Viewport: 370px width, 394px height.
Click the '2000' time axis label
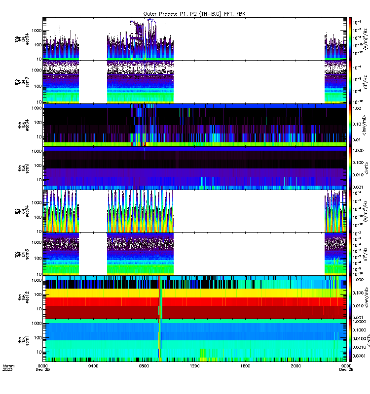(296, 366)
